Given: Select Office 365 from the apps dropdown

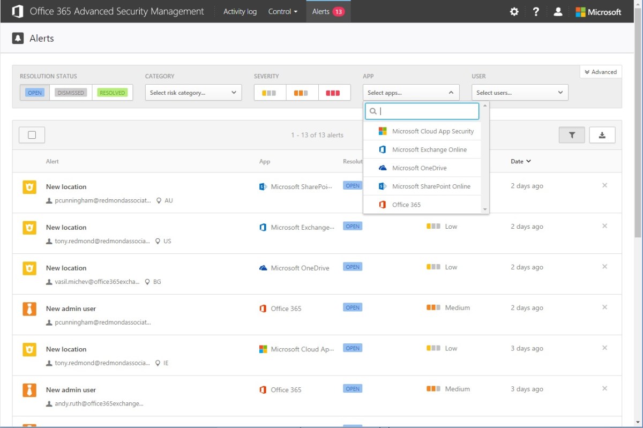Looking at the screenshot, I should click(406, 204).
